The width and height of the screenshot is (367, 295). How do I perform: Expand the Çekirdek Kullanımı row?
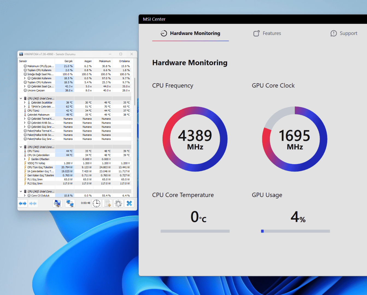[x=25, y=78]
